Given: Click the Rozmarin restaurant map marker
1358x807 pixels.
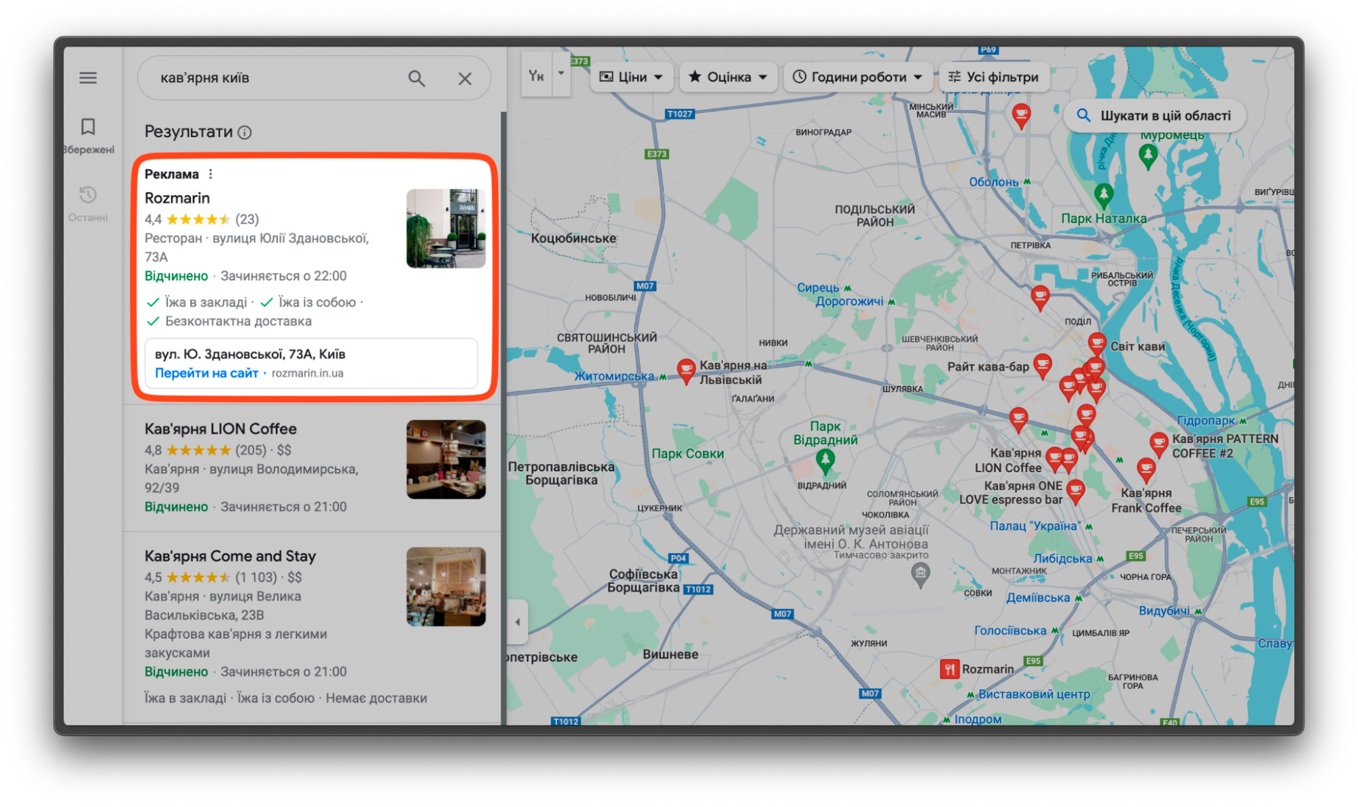Looking at the screenshot, I should tap(949, 670).
